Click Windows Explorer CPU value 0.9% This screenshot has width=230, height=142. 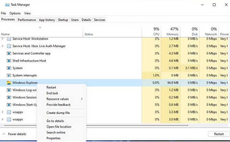pos(156,83)
